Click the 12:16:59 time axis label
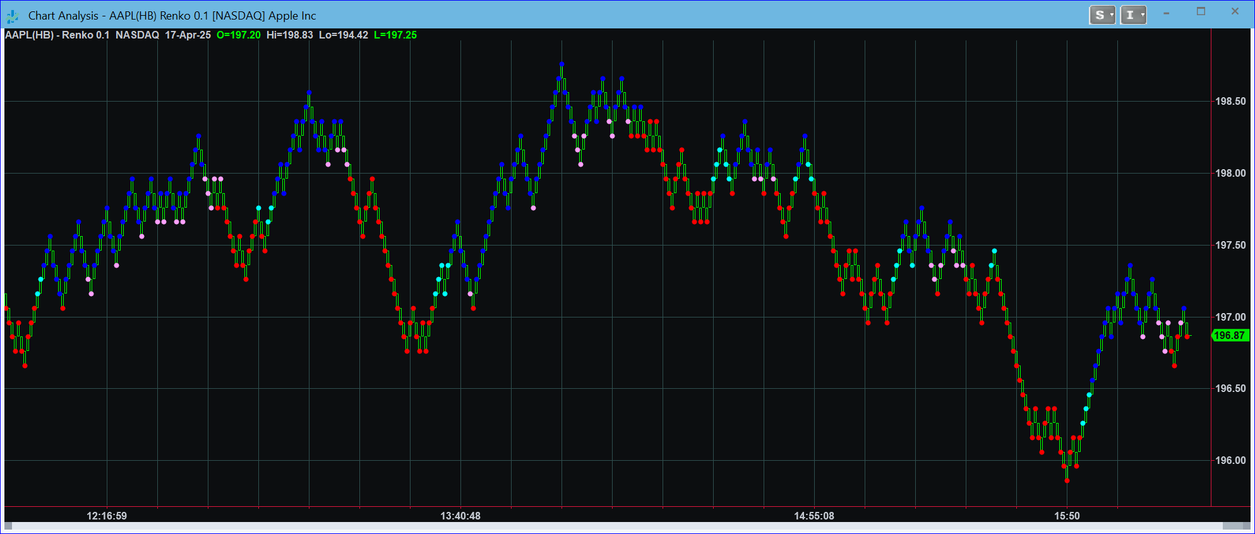Image resolution: width=1255 pixels, height=534 pixels. [107, 516]
